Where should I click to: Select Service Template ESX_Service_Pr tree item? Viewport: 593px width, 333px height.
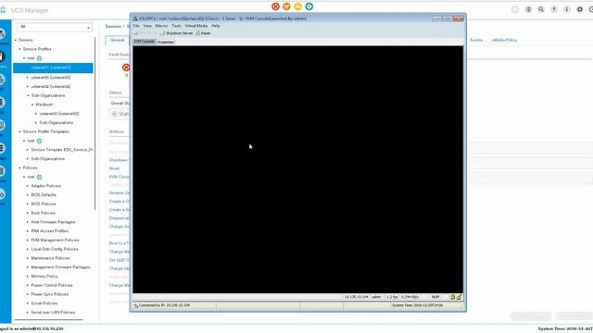click(x=62, y=150)
